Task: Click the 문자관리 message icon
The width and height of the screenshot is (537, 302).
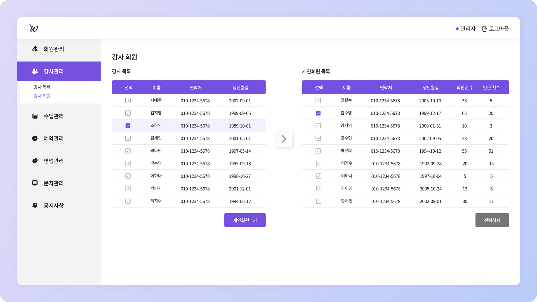Action: (x=35, y=183)
